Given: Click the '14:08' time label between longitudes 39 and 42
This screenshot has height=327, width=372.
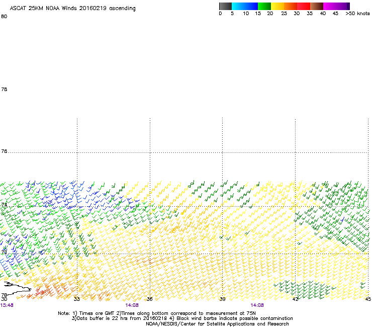Looking at the screenshot, I should point(257,305).
